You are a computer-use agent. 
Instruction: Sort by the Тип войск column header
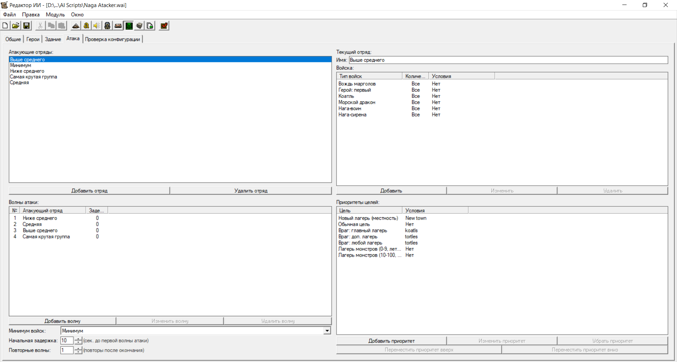click(x=370, y=76)
